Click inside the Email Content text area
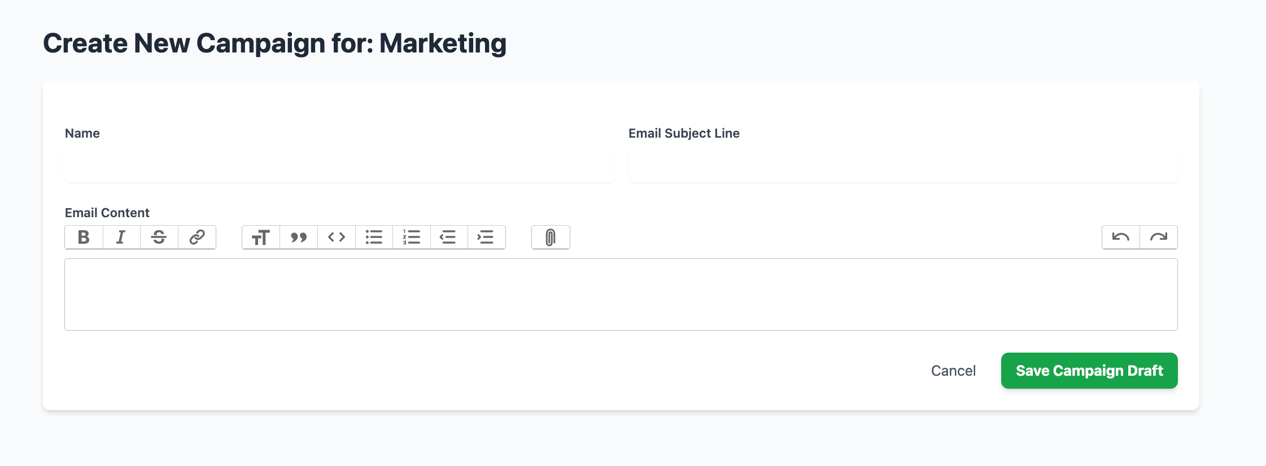This screenshot has height=466, width=1266. pos(621,294)
